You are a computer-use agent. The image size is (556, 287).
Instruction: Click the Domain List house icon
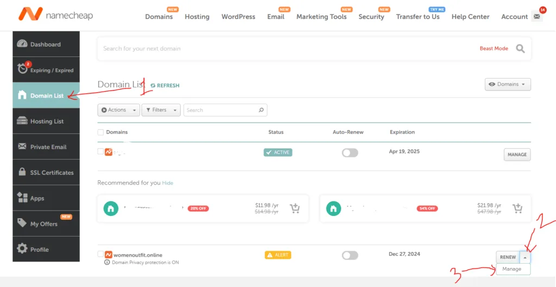tap(22, 95)
